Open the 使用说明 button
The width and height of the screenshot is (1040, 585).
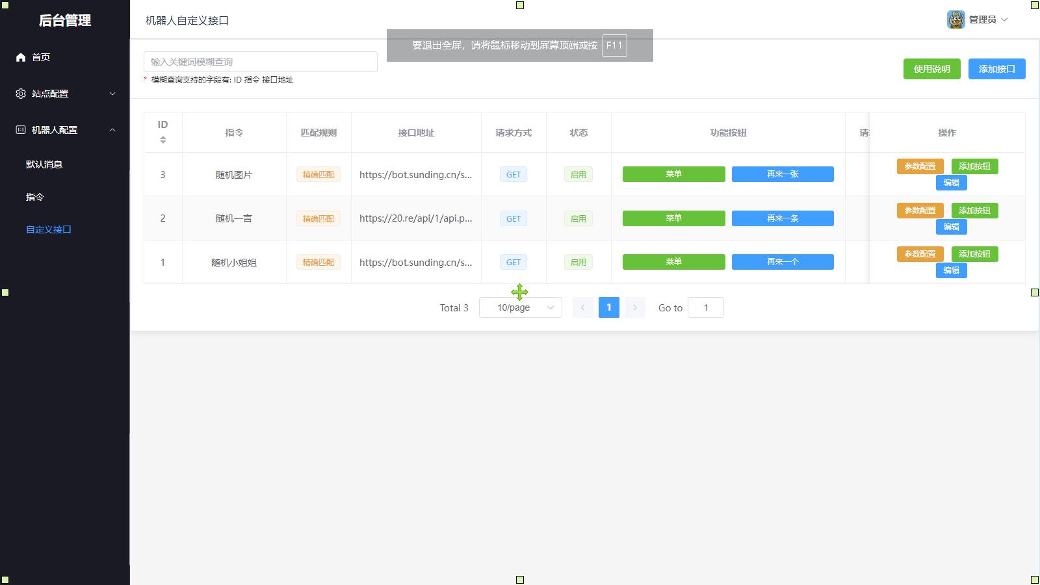[x=931, y=69]
